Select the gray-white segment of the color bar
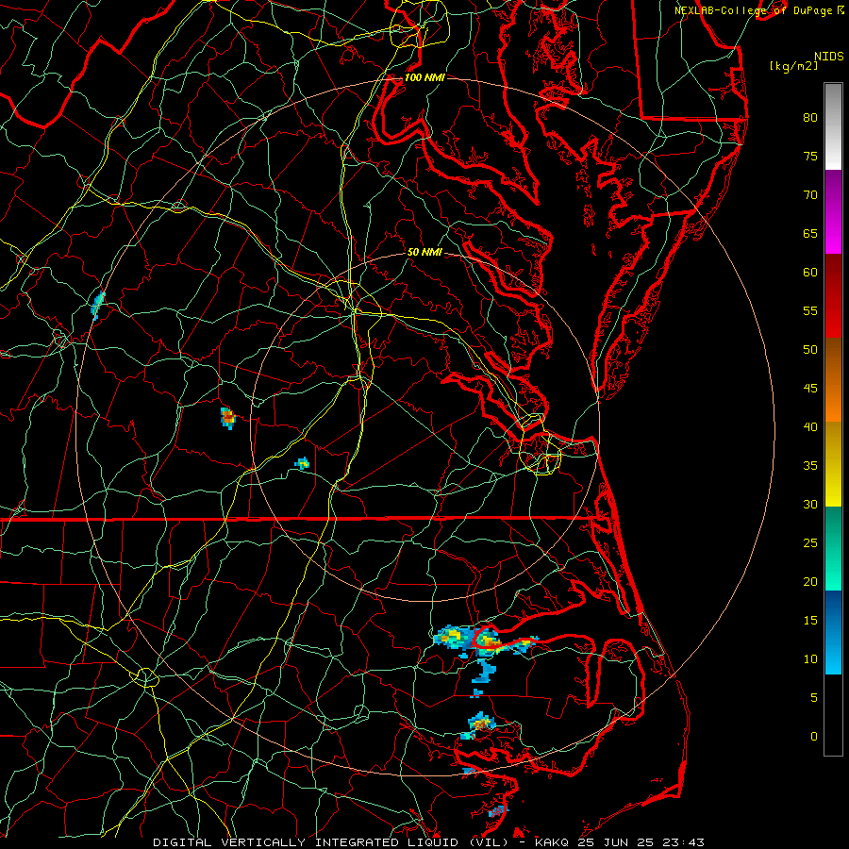Image resolution: width=849 pixels, height=849 pixels. 833,126
